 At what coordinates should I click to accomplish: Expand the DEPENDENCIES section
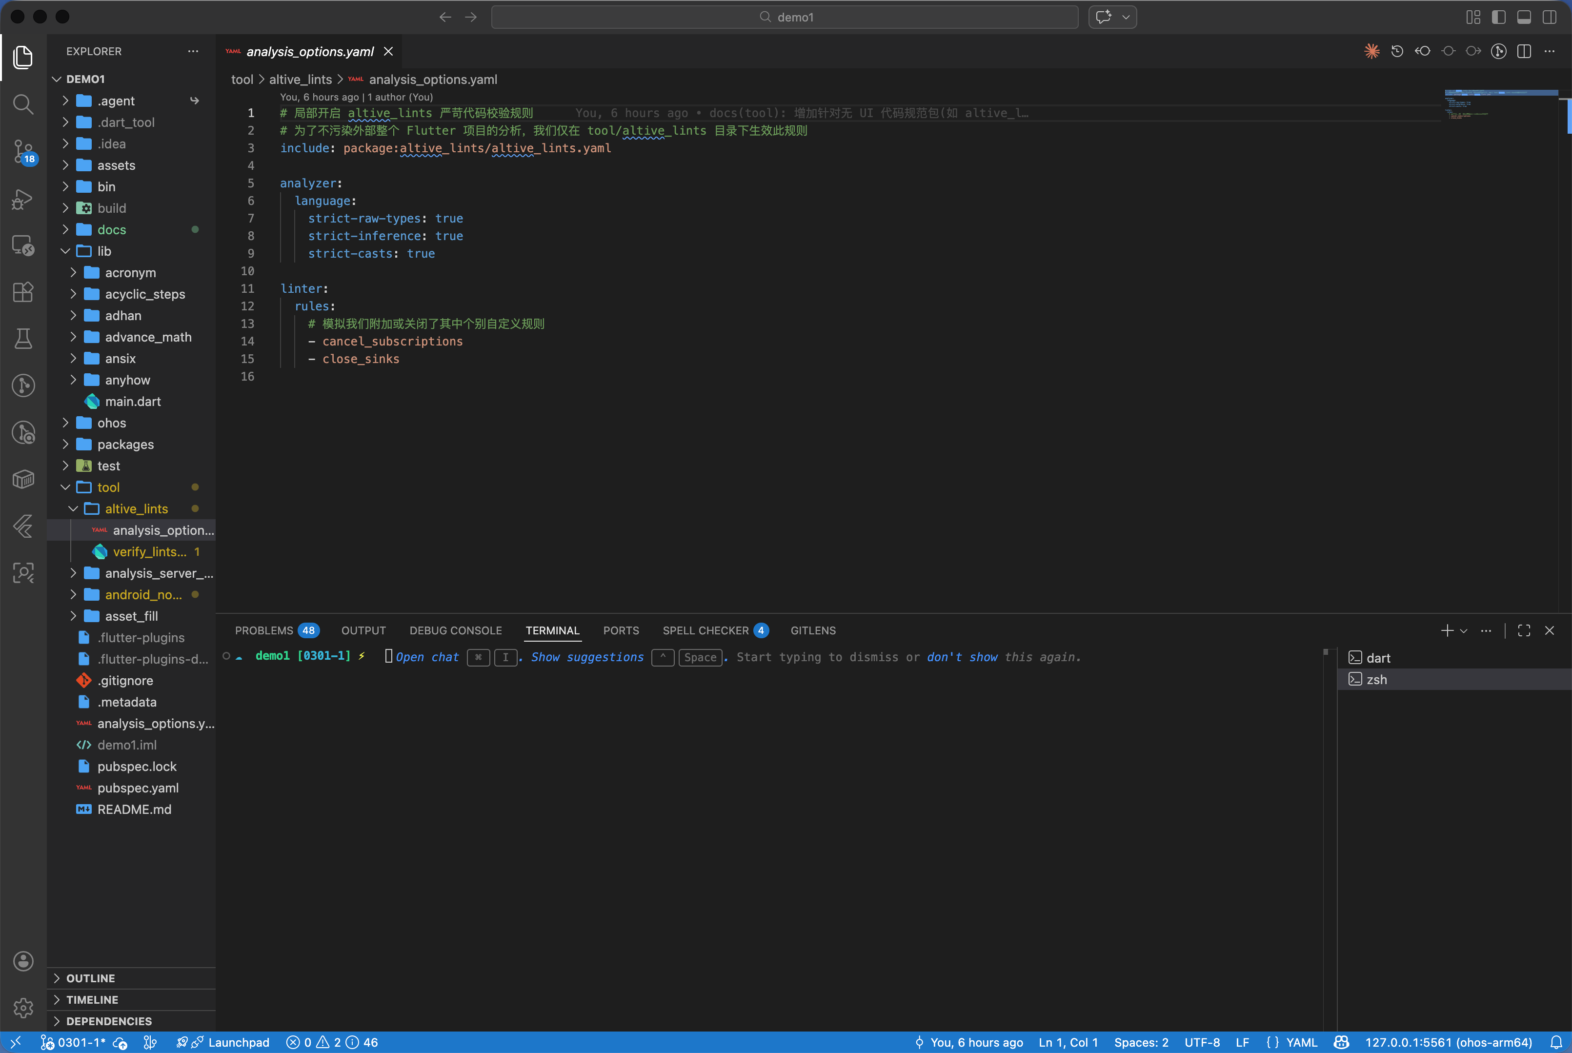tap(132, 1021)
